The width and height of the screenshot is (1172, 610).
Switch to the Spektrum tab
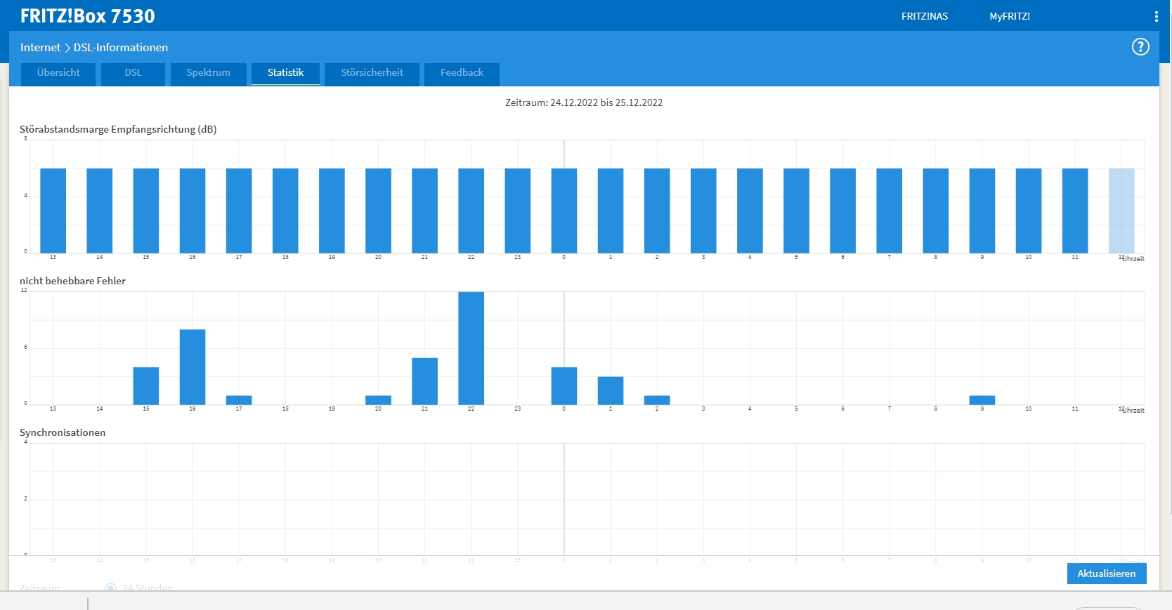click(x=208, y=73)
